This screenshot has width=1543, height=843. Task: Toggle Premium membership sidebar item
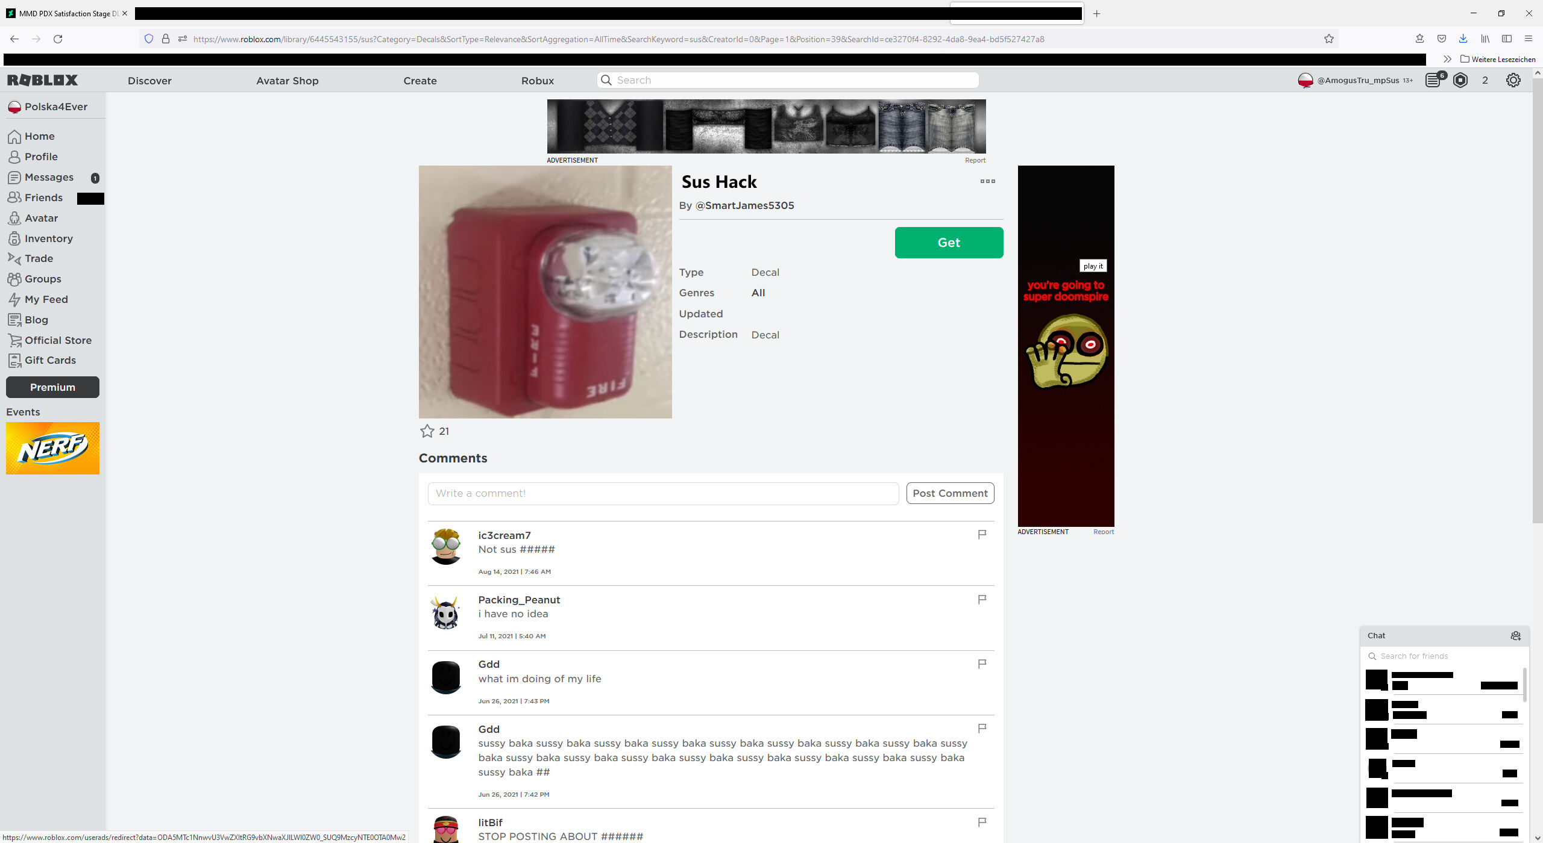pos(52,386)
